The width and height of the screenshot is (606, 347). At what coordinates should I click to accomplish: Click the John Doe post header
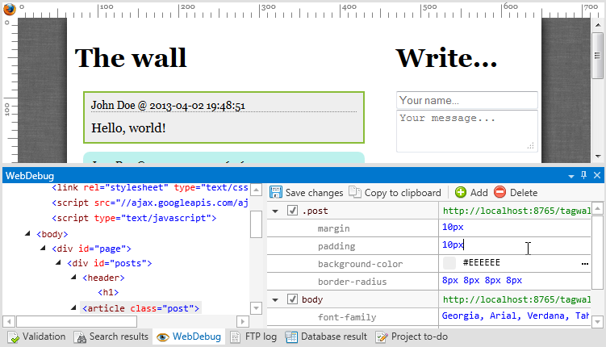[168, 106]
